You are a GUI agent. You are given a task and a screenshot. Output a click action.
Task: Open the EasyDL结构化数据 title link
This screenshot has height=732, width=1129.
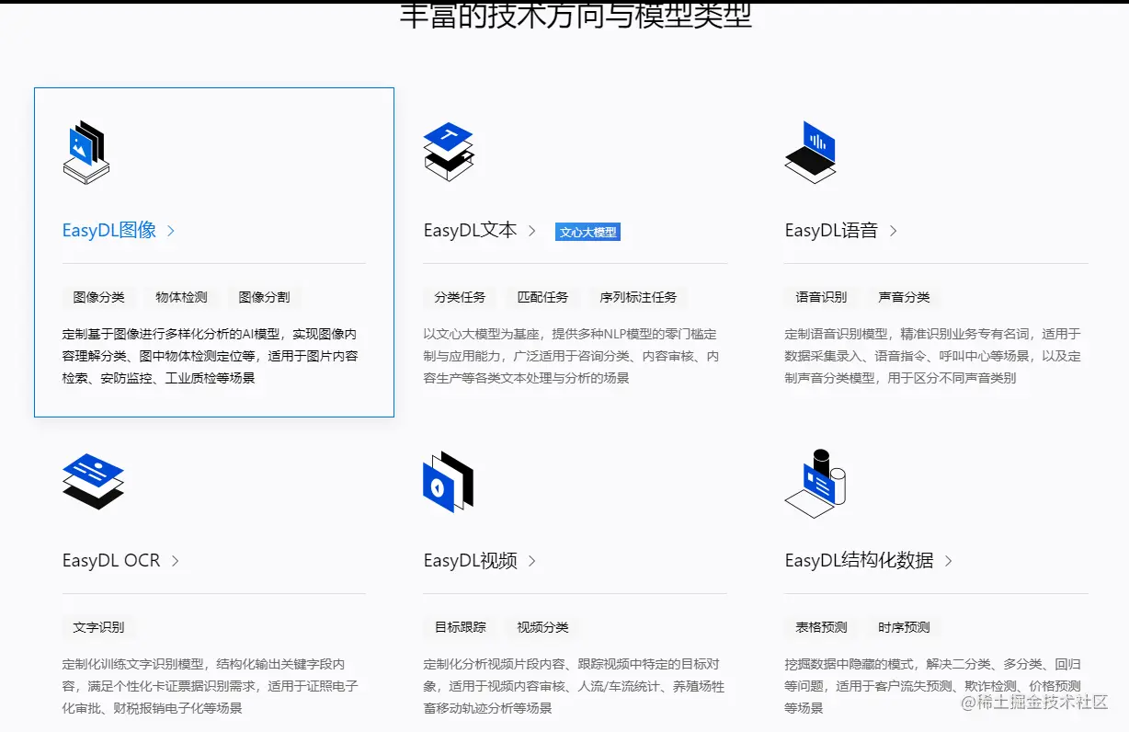(x=859, y=560)
